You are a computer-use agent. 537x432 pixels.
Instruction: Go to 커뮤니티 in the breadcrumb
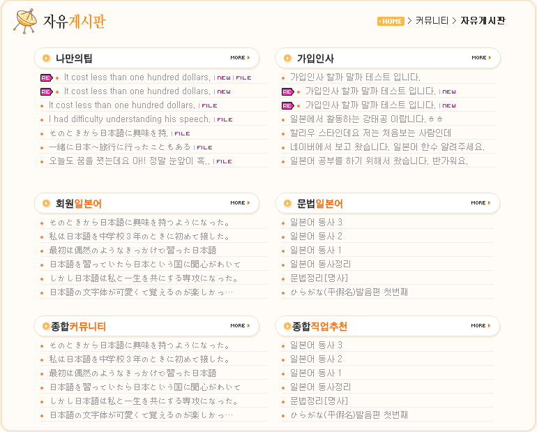[432, 21]
